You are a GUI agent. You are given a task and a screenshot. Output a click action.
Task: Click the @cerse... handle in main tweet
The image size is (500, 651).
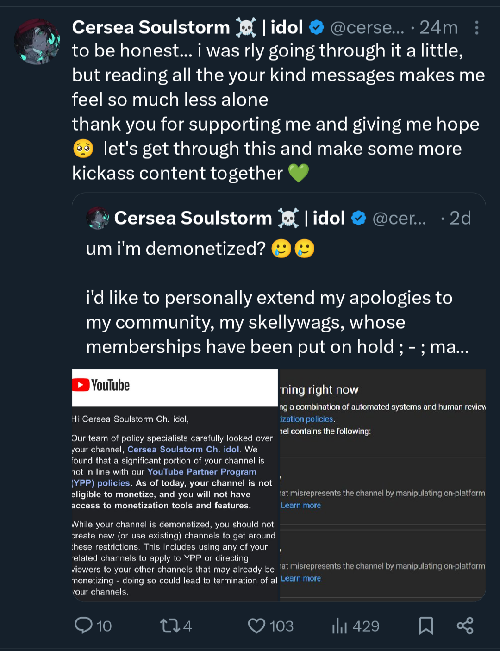367,28
